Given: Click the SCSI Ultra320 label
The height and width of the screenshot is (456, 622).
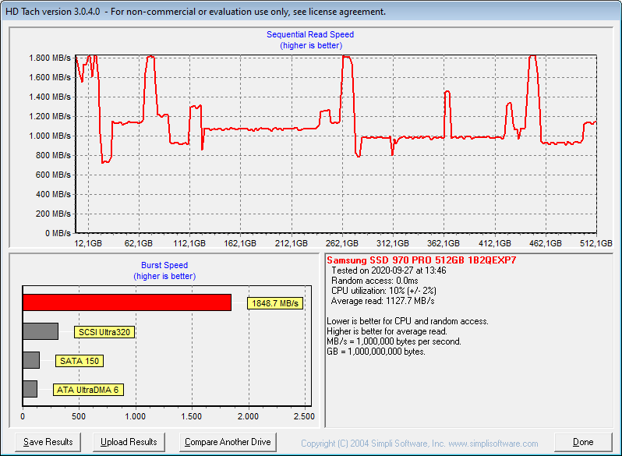Looking at the screenshot, I should click(x=104, y=332).
